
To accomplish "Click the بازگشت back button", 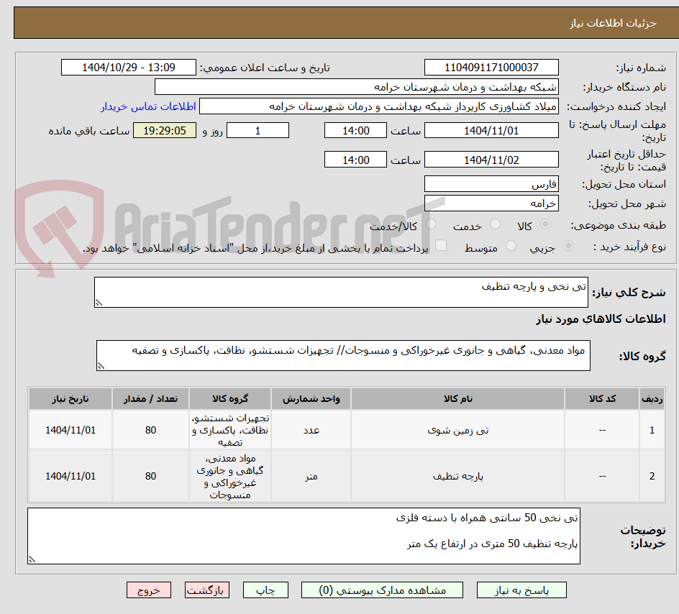I will [x=207, y=590].
